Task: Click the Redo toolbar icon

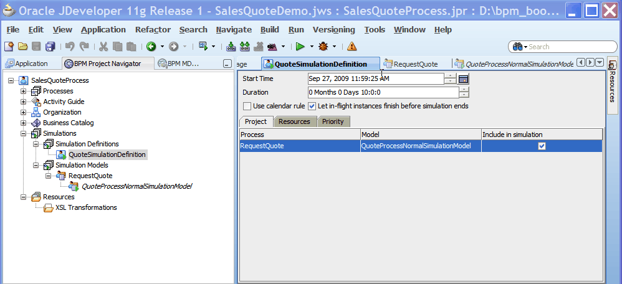Action: click(84, 47)
